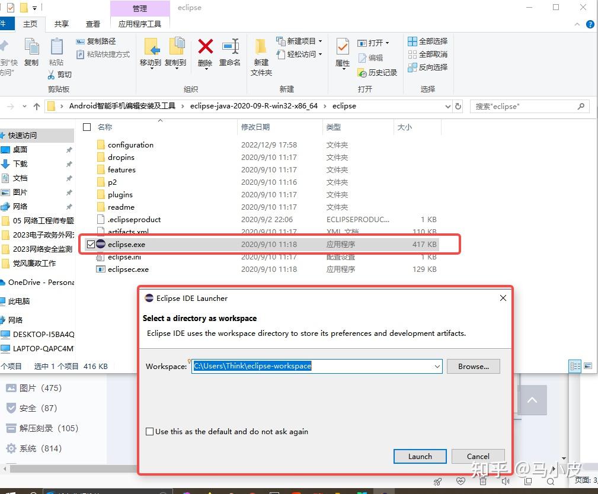This screenshot has height=494, width=598.
Task: Click the Launch button
Action: tap(420, 456)
